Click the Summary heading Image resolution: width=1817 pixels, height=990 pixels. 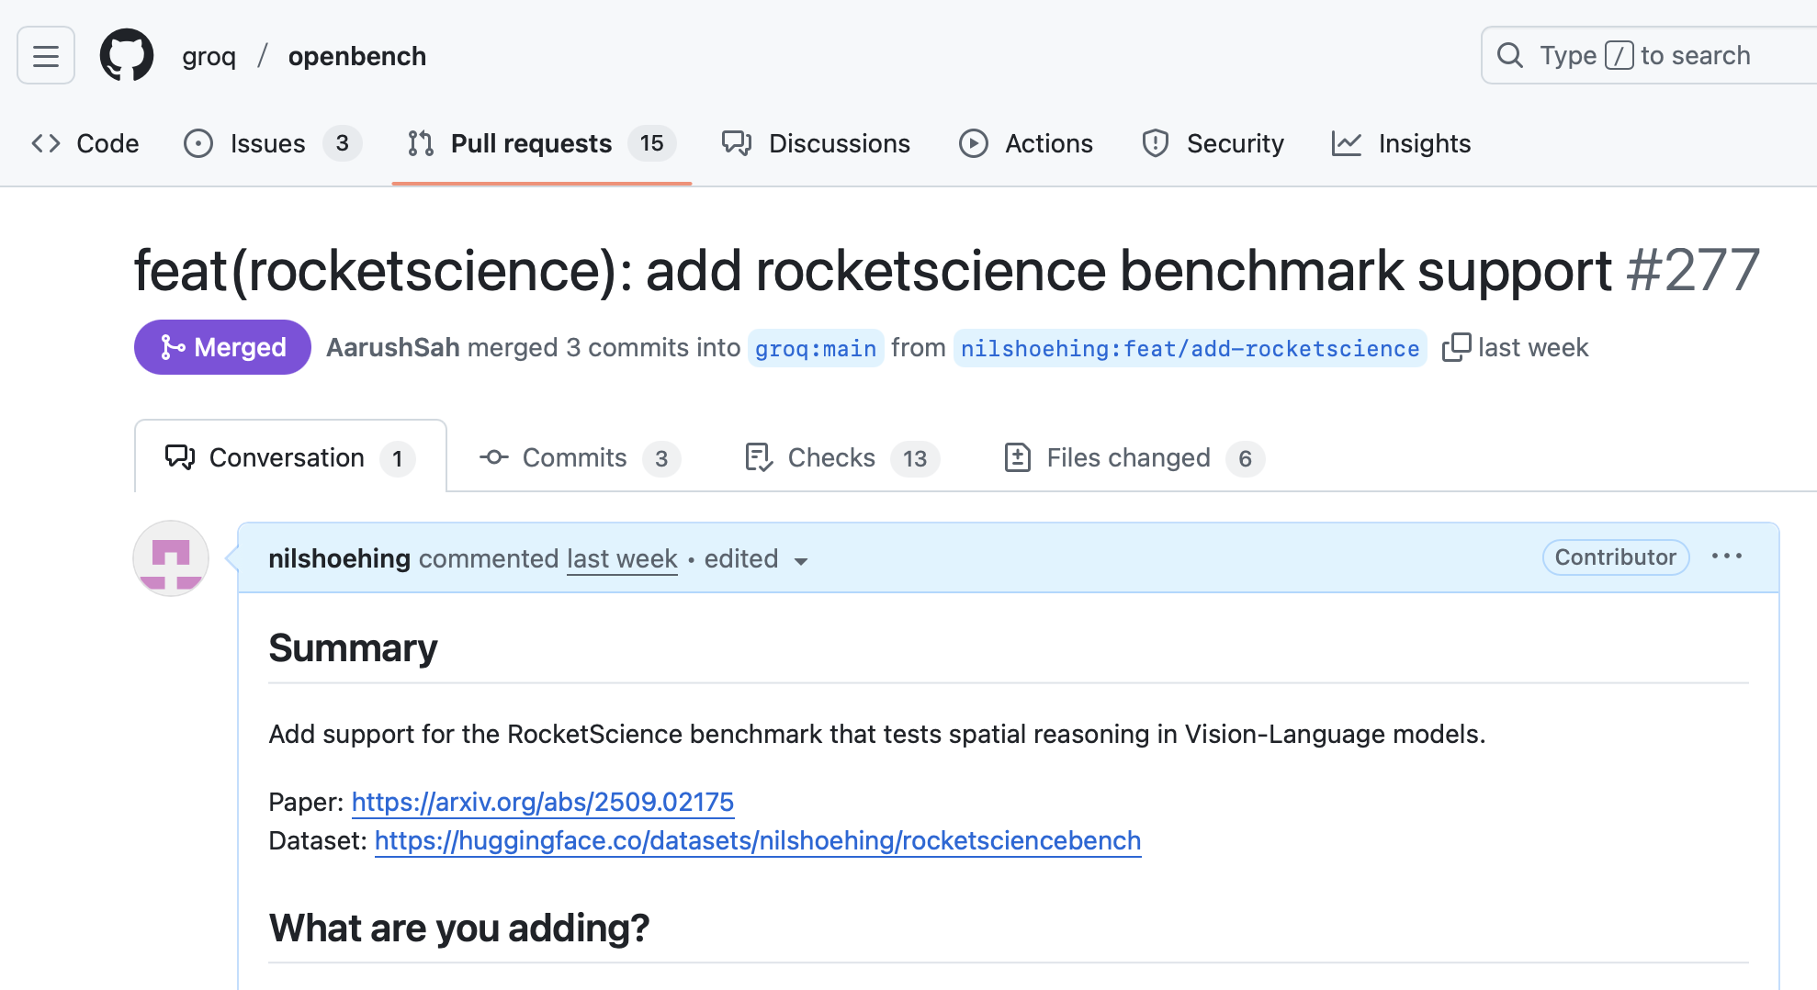[353, 648]
